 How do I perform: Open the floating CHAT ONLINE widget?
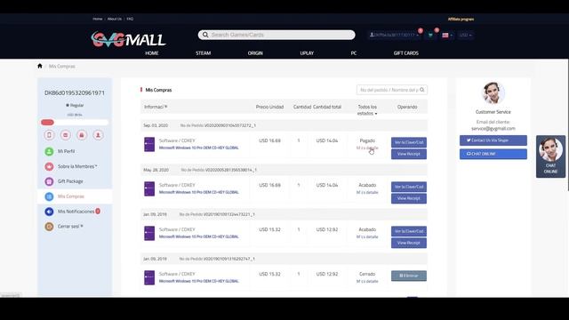click(x=550, y=156)
